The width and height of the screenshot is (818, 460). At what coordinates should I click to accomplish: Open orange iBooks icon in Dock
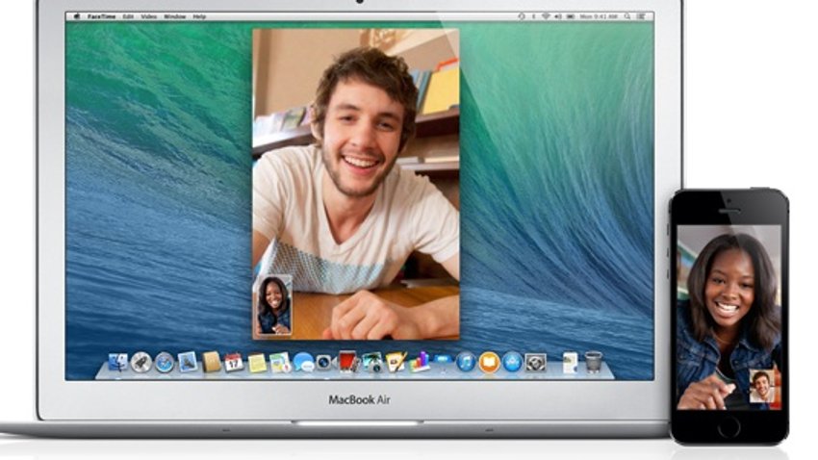(x=489, y=362)
